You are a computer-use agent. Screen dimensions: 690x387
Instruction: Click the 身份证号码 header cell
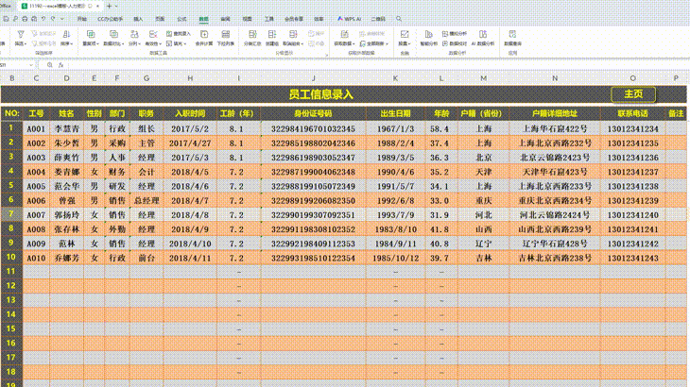click(313, 113)
